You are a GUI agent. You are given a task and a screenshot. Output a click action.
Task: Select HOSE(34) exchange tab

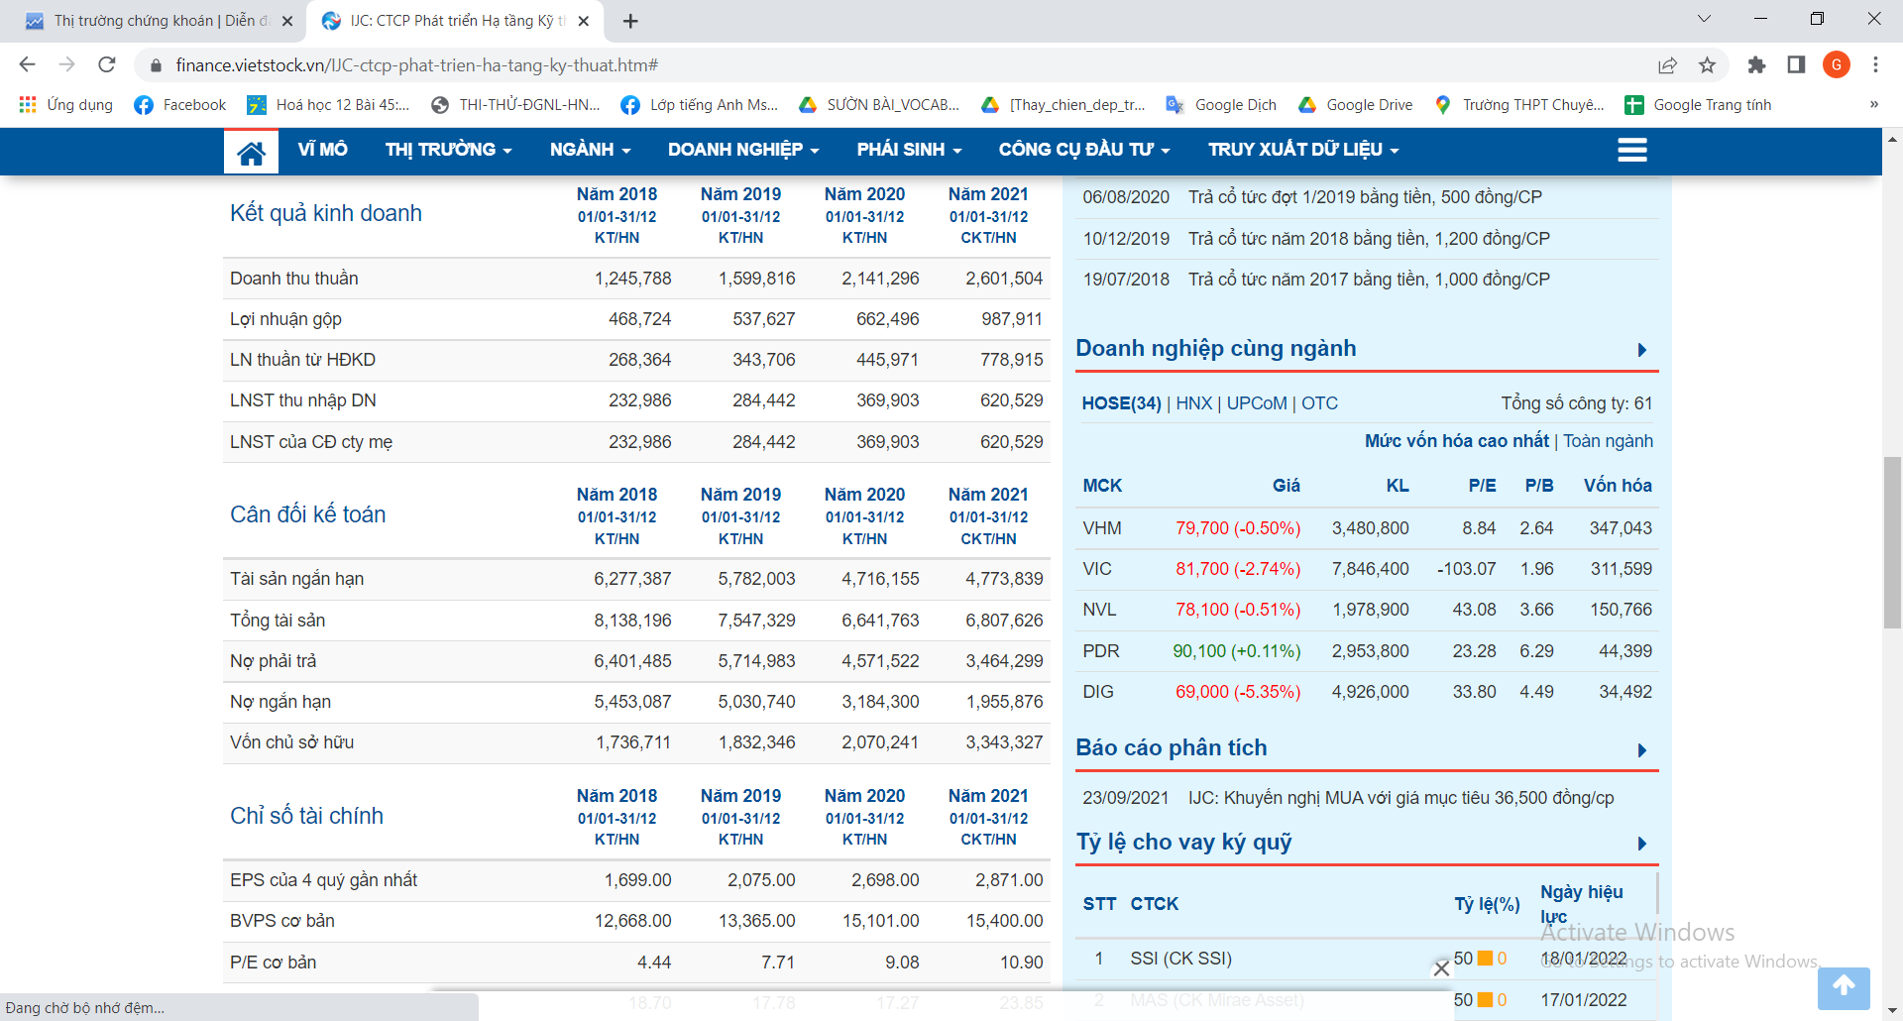[1121, 403]
